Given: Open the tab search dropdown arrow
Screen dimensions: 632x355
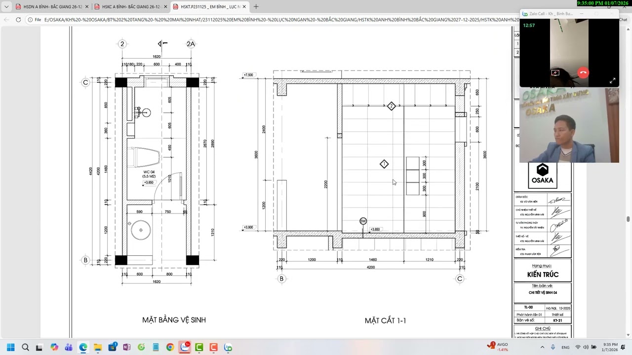Looking at the screenshot, I should click(x=6, y=7).
